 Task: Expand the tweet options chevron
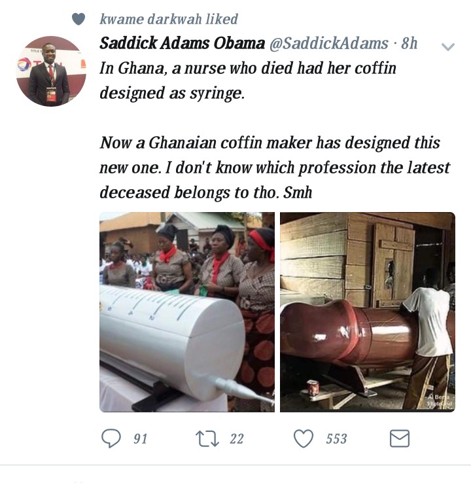coord(448,47)
